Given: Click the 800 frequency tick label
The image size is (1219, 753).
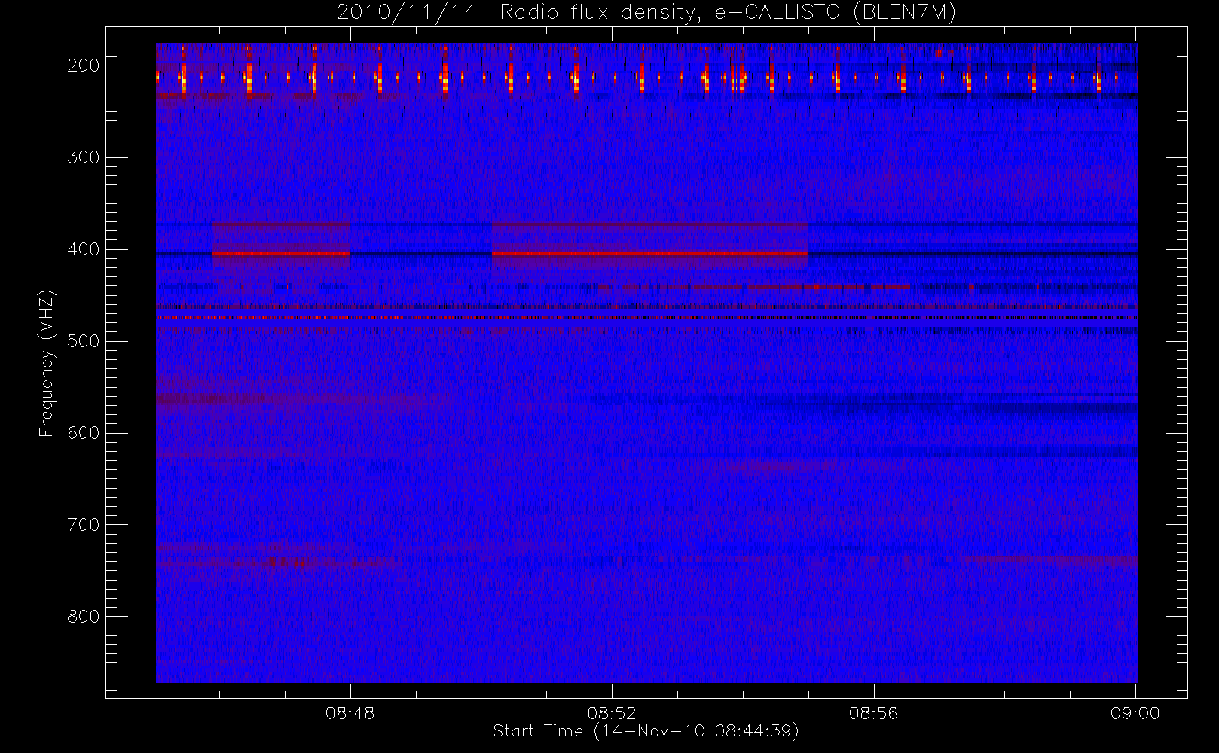Looking at the screenshot, I should pos(83,617).
